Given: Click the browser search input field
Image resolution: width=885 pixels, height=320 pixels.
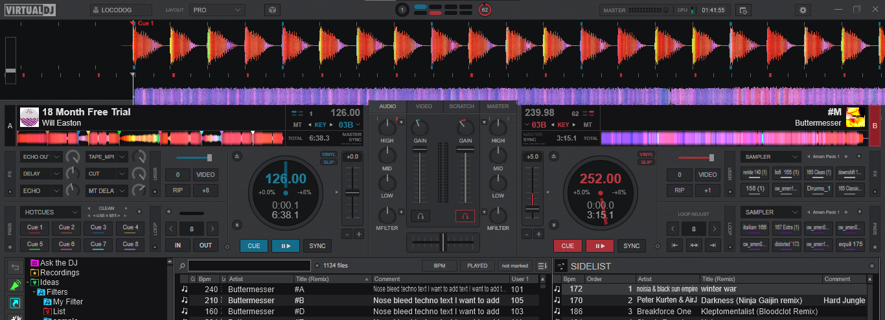Looking at the screenshot, I should (x=250, y=266).
